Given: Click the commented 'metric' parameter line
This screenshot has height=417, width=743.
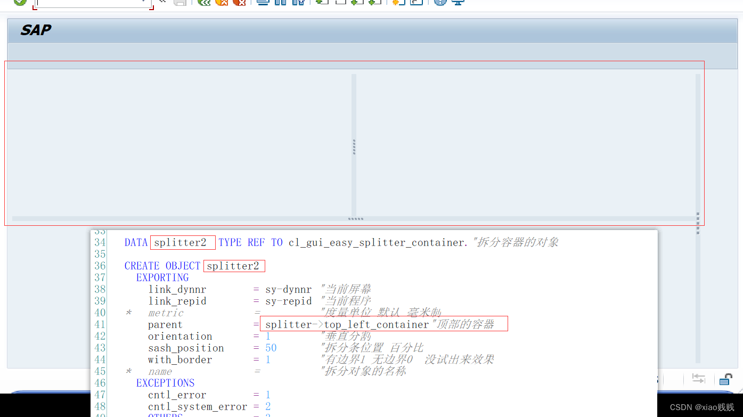Looking at the screenshot, I should click(282, 313).
